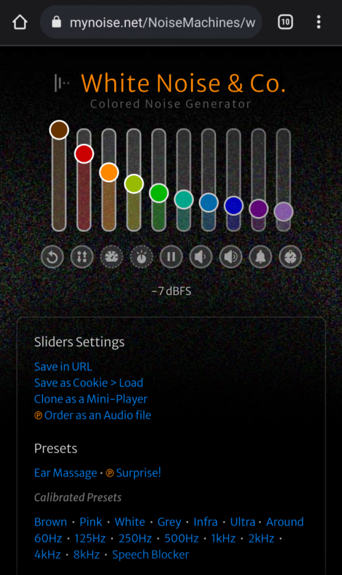This screenshot has height=575, width=342.
Task: Click the volume up speaker icon
Action: tap(231, 256)
